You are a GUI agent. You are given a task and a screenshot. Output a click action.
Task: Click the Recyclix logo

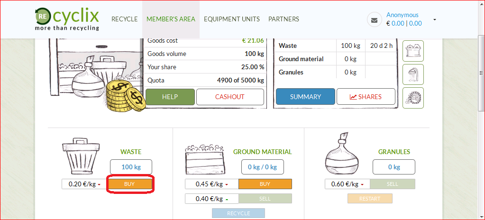click(67, 19)
